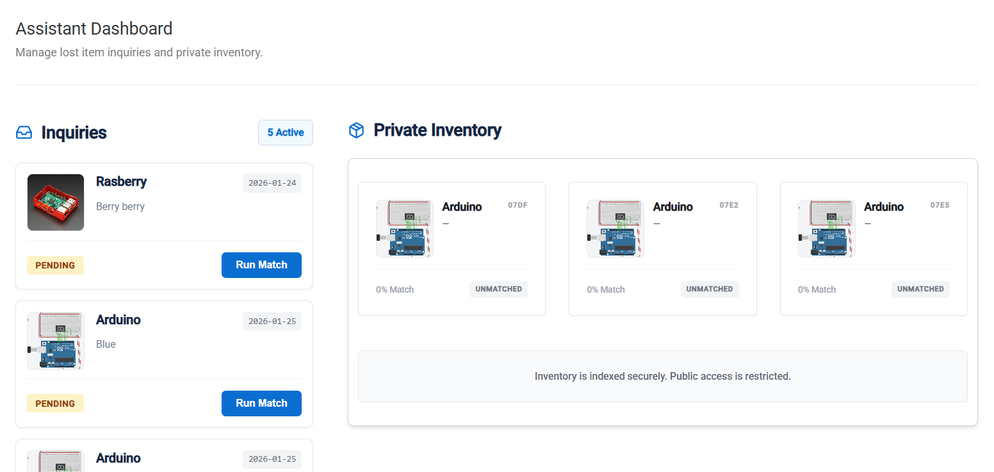This screenshot has height=472, width=994.
Task: Click Arduino title of item 07DF
Action: pos(462,207)
